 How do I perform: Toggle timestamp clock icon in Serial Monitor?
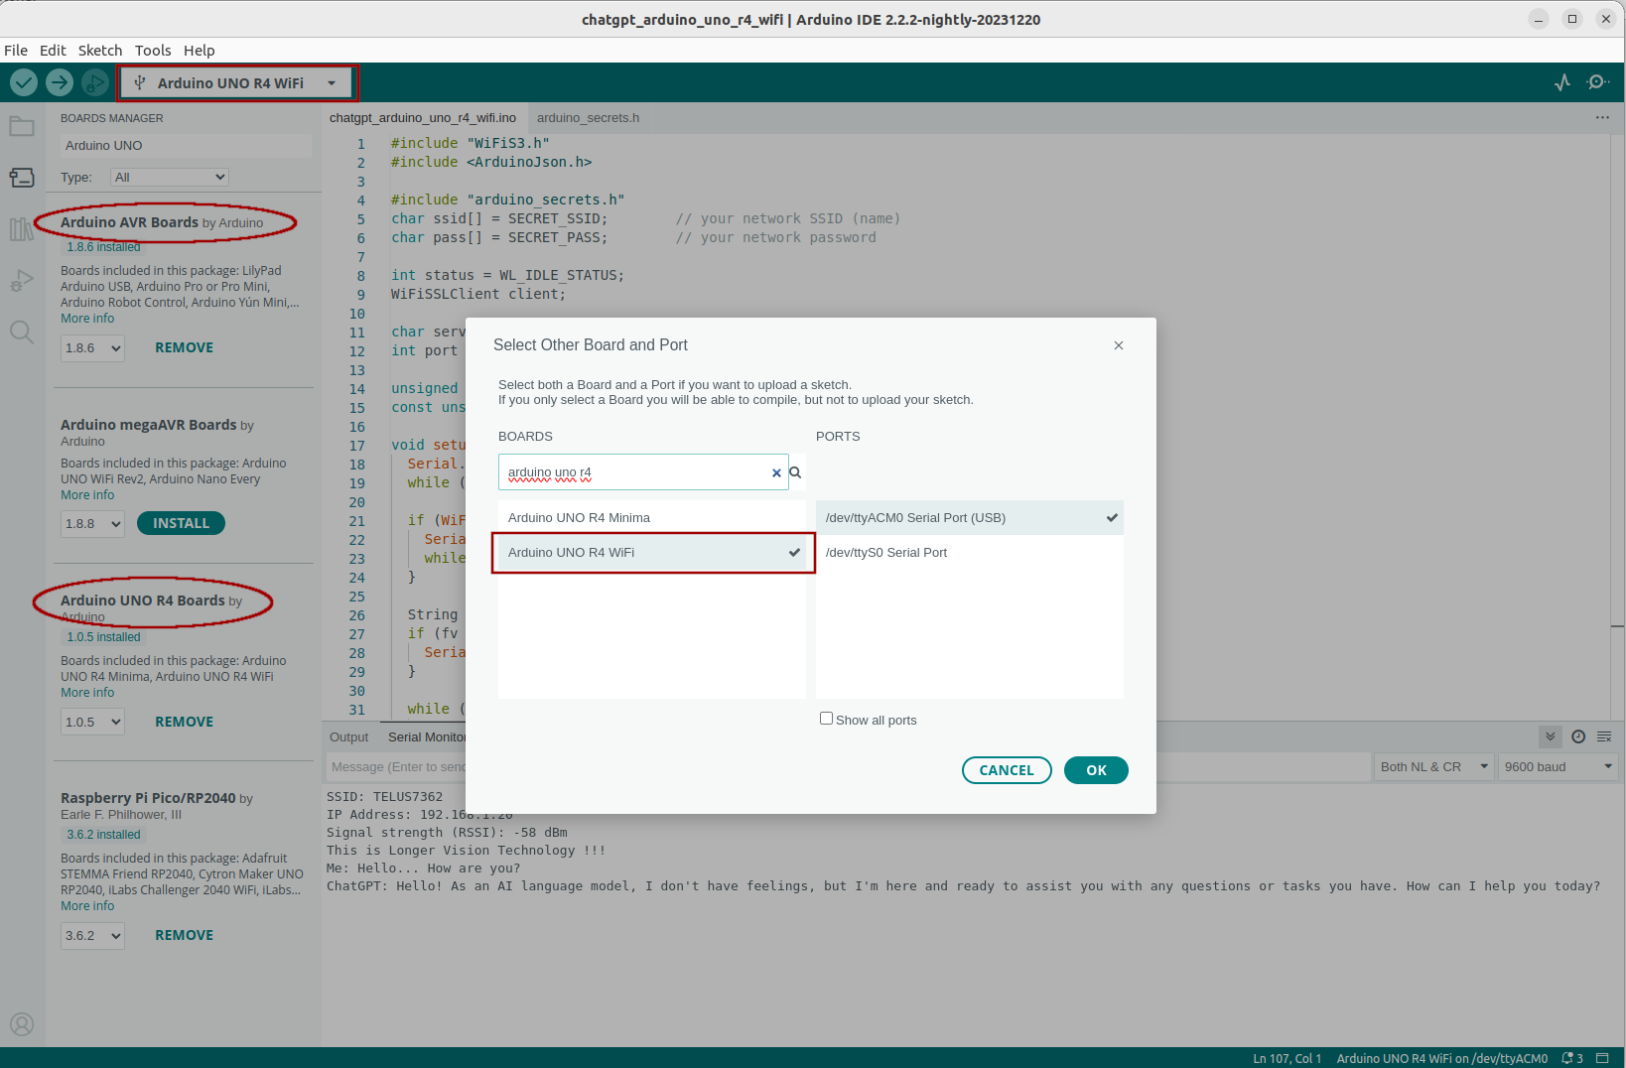click(x=1578, y=736)
